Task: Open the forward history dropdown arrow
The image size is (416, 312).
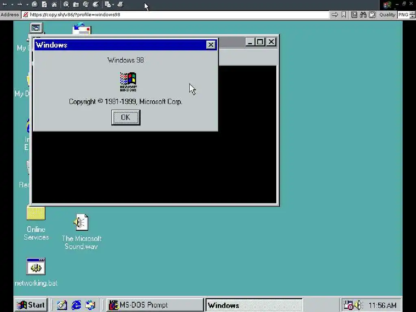Action: point(27,4)
